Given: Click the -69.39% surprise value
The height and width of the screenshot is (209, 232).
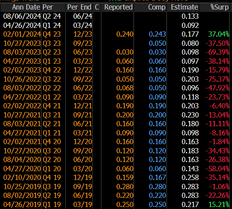Looking at the screenshot, I should [217, 52].
